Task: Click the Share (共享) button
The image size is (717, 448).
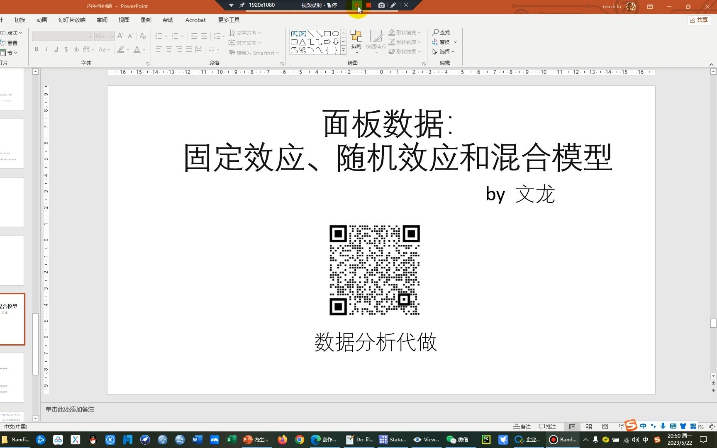Action: point(699,20)
